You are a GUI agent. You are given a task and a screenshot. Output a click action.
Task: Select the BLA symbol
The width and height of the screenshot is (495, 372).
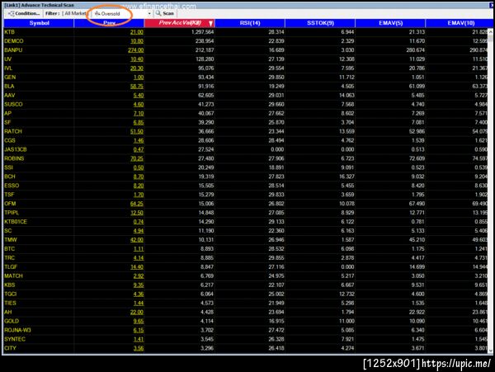click(9, 86)
